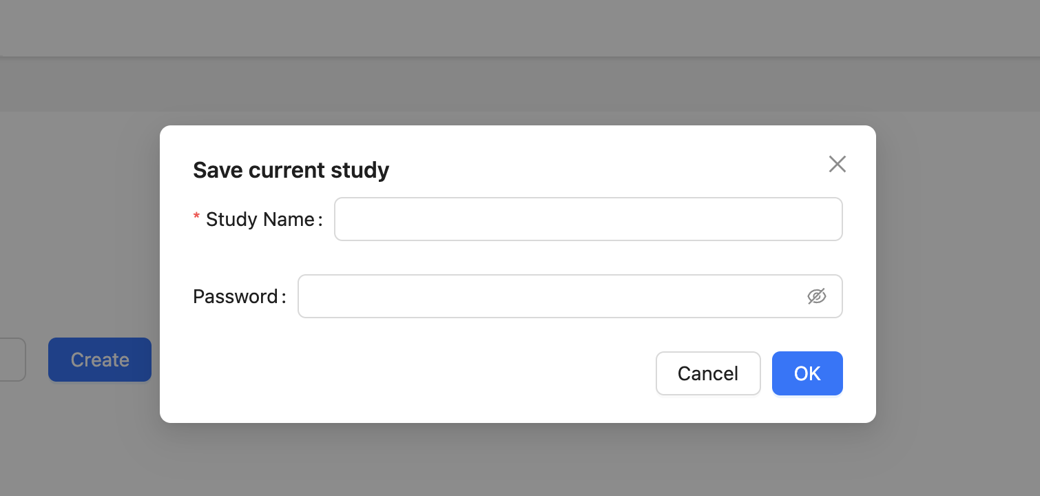This screenshot has height=496, width=1040.
Task: Place the cursor in the empty Study Name box
Action: 588,218
